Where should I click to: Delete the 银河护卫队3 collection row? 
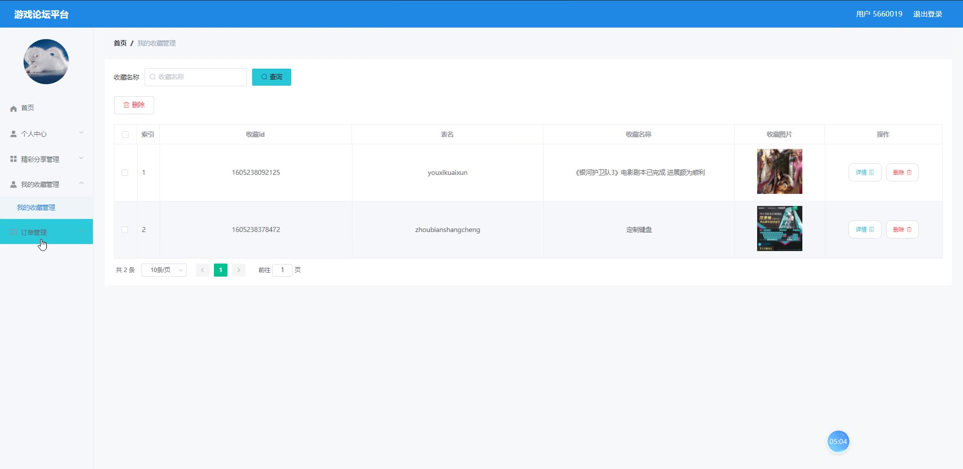tap(902, 172)
